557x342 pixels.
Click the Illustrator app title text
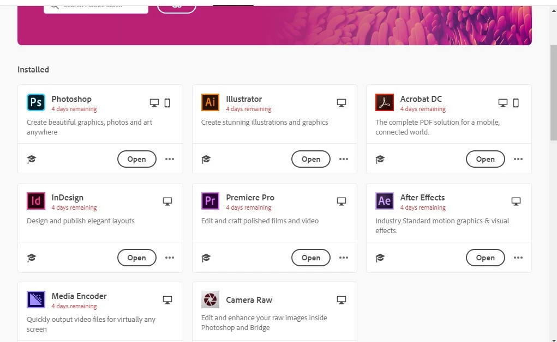tap(244, 99)
